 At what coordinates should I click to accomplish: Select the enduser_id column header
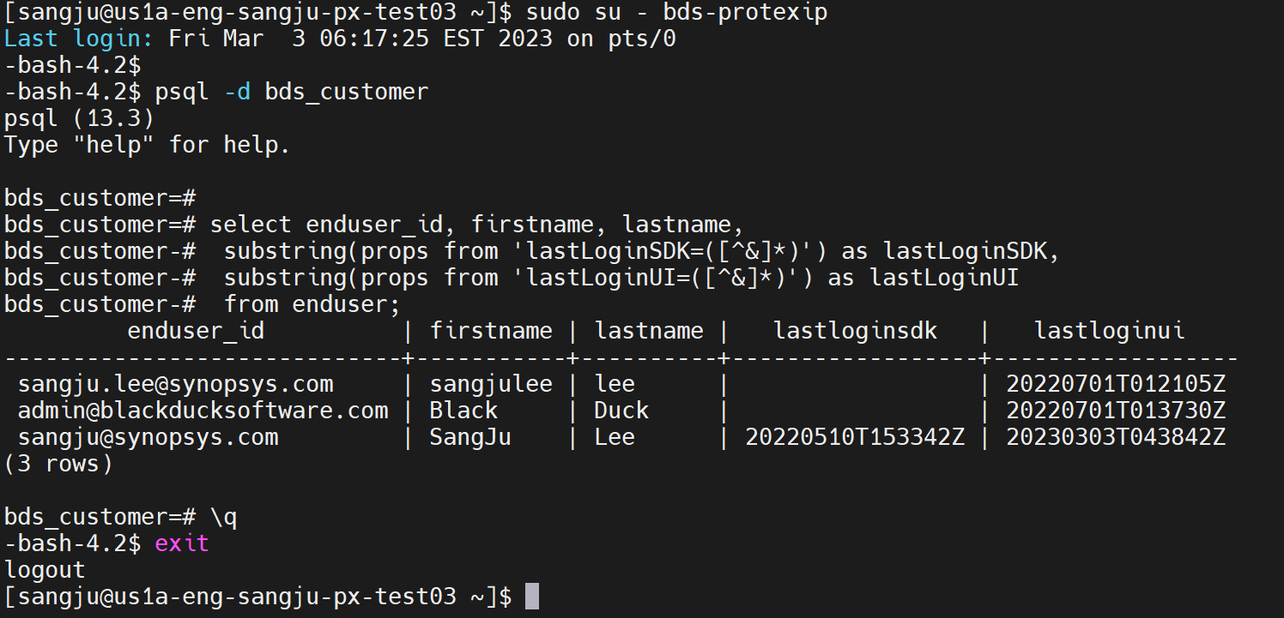coord(196,331)
